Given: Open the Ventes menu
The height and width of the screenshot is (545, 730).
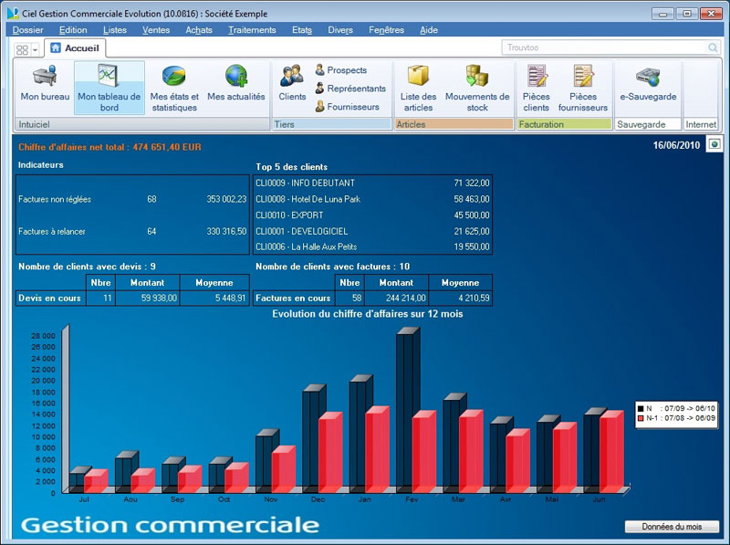Looking at the screenshot, I should pyautogui.click(x=156, y=30).
